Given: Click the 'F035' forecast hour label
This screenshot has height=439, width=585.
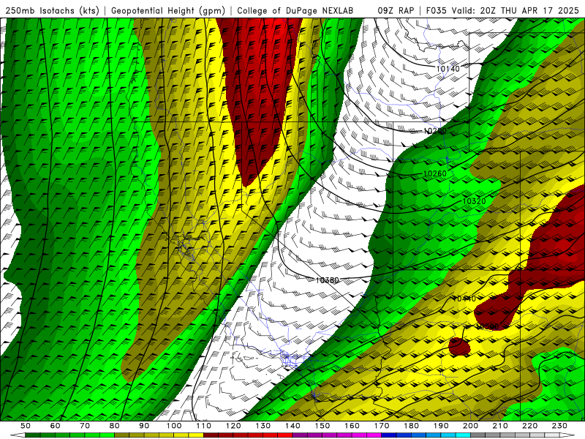Looking at the screenshot, I should (x=437, y=11).
